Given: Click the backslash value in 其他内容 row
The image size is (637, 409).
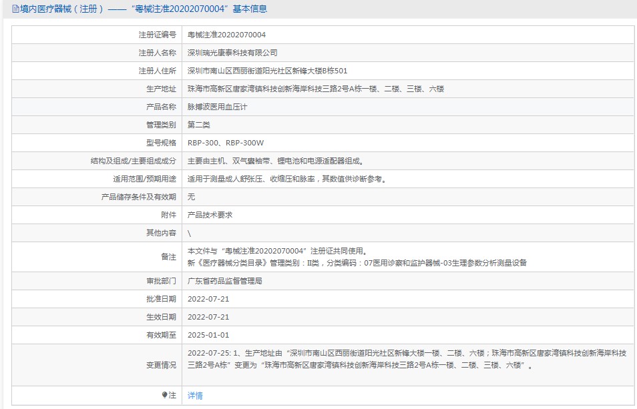Looking at the screenshot, I should click(190, 234).
